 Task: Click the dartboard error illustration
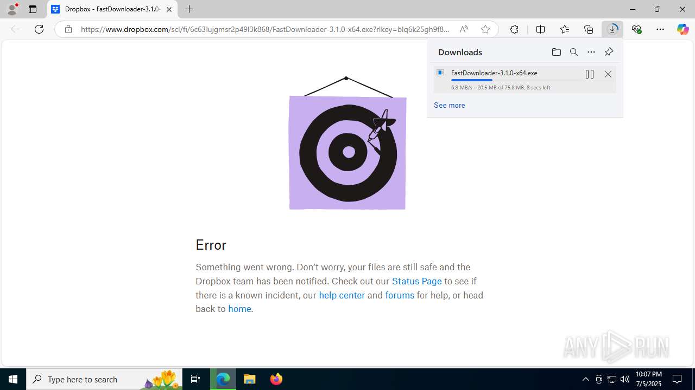click(x=347, y=143)
